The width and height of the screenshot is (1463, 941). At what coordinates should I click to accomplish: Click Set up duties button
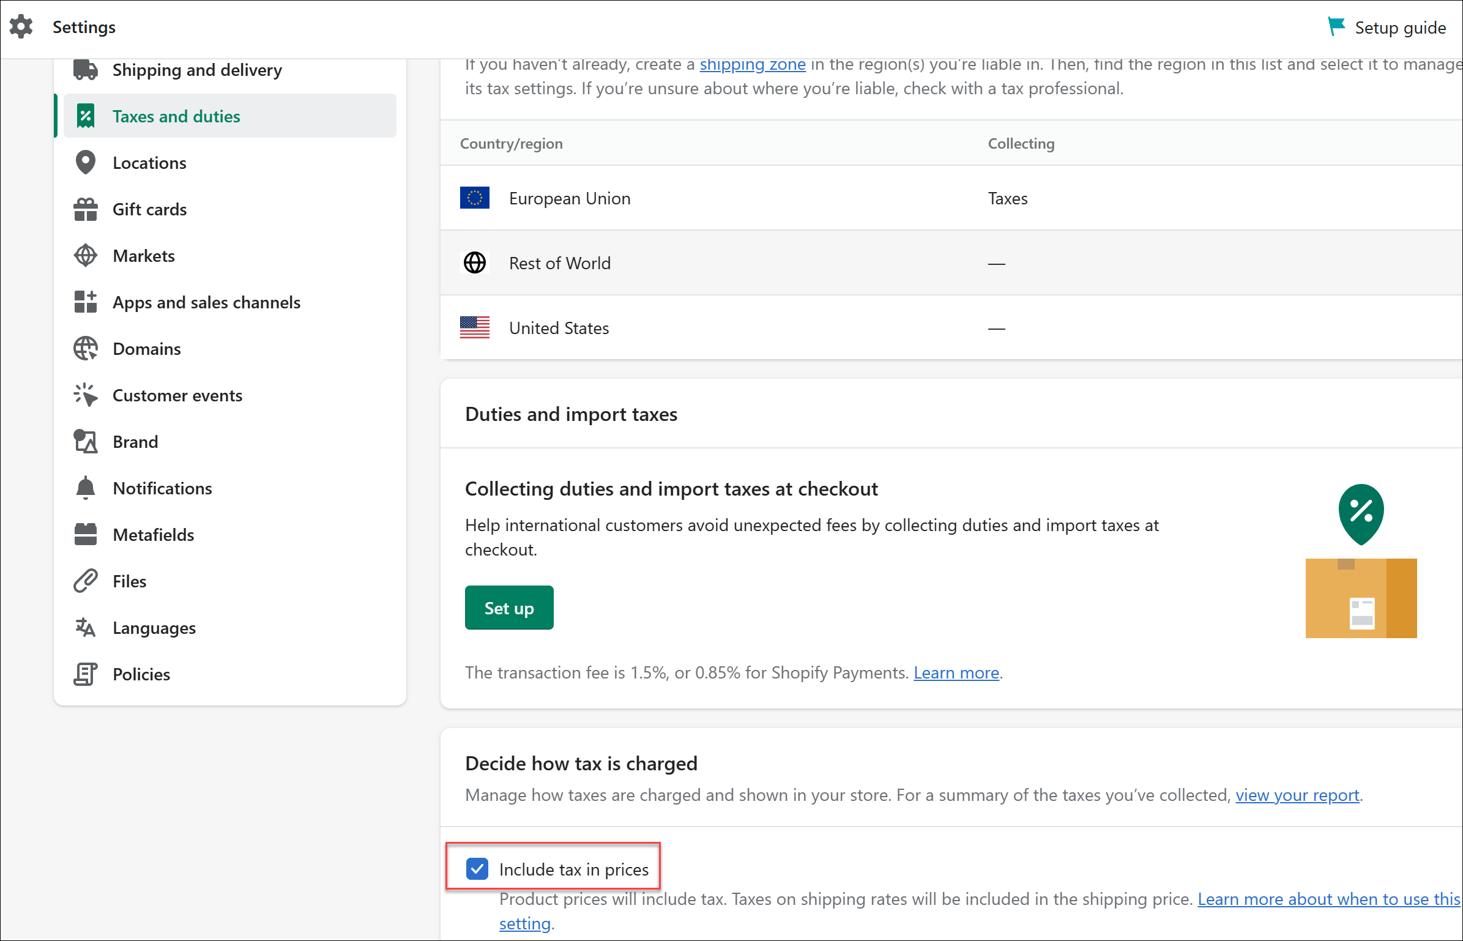[509, 608]
